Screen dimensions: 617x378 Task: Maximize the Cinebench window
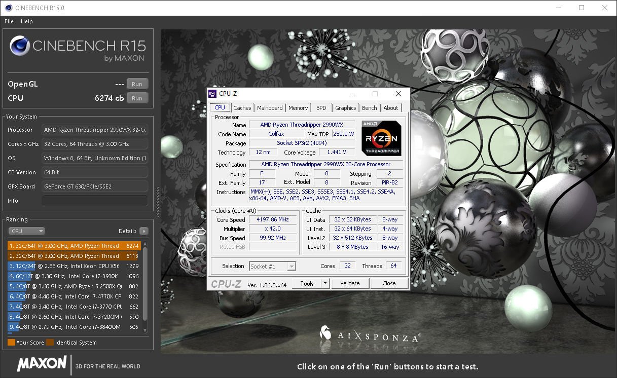(582, 8)
